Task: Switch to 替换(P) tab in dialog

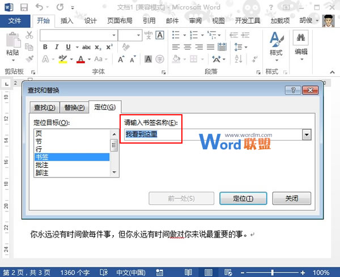Action: coord(74,107)
